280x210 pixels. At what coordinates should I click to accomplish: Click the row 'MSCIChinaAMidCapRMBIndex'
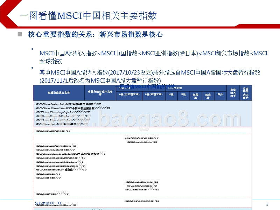tap(55, 150)
